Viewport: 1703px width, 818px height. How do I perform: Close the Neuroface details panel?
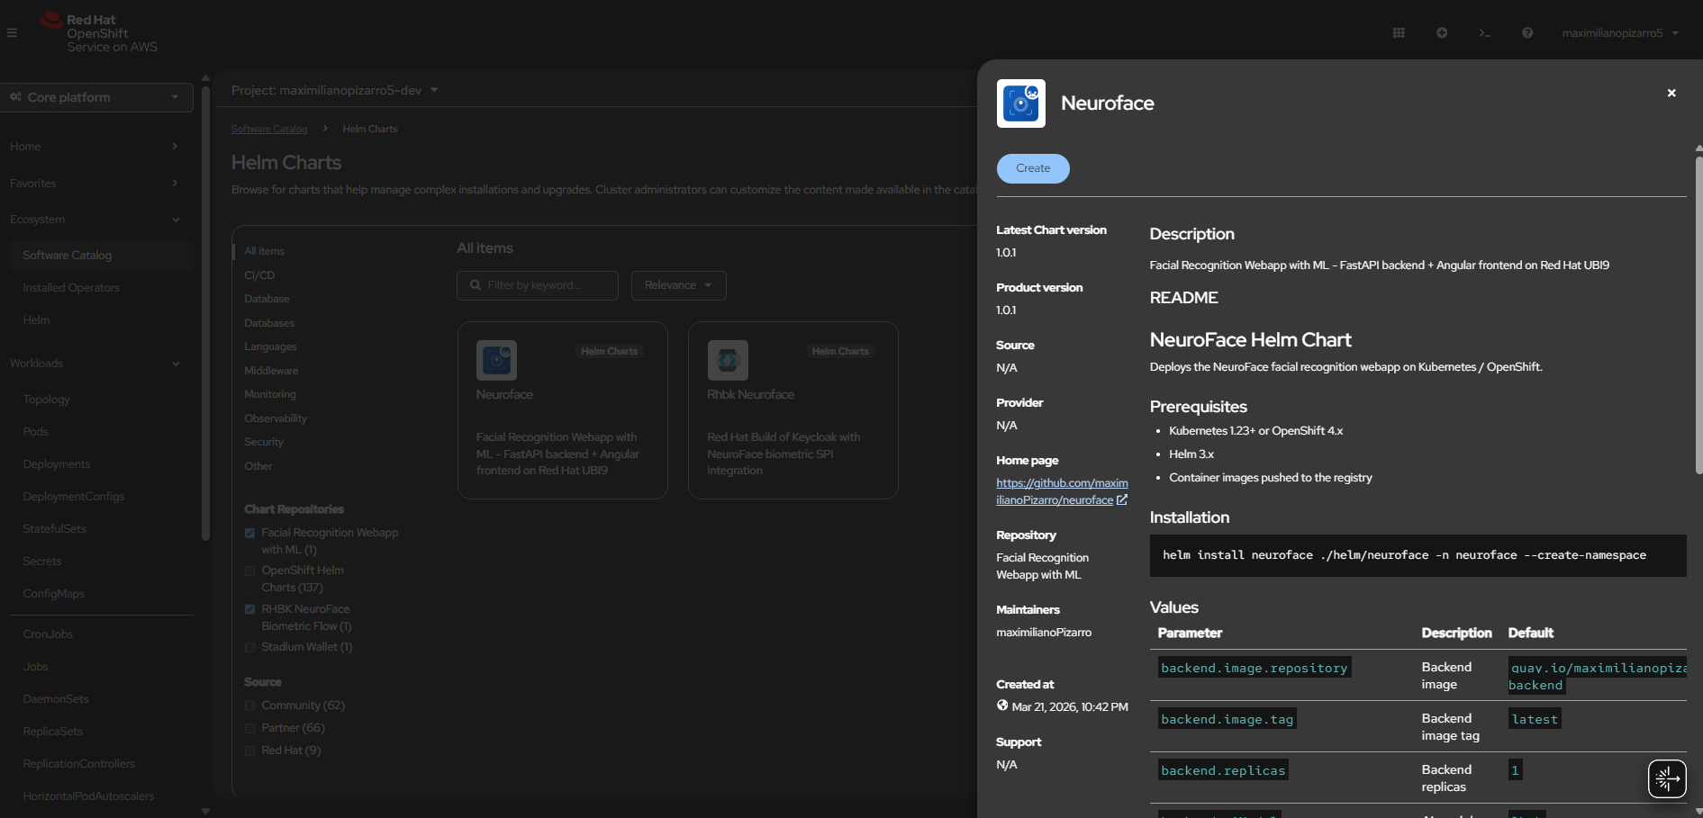[1671, 94]
